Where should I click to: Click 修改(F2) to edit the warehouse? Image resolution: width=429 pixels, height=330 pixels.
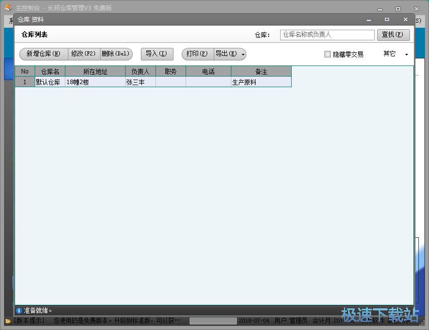(83, 53)
